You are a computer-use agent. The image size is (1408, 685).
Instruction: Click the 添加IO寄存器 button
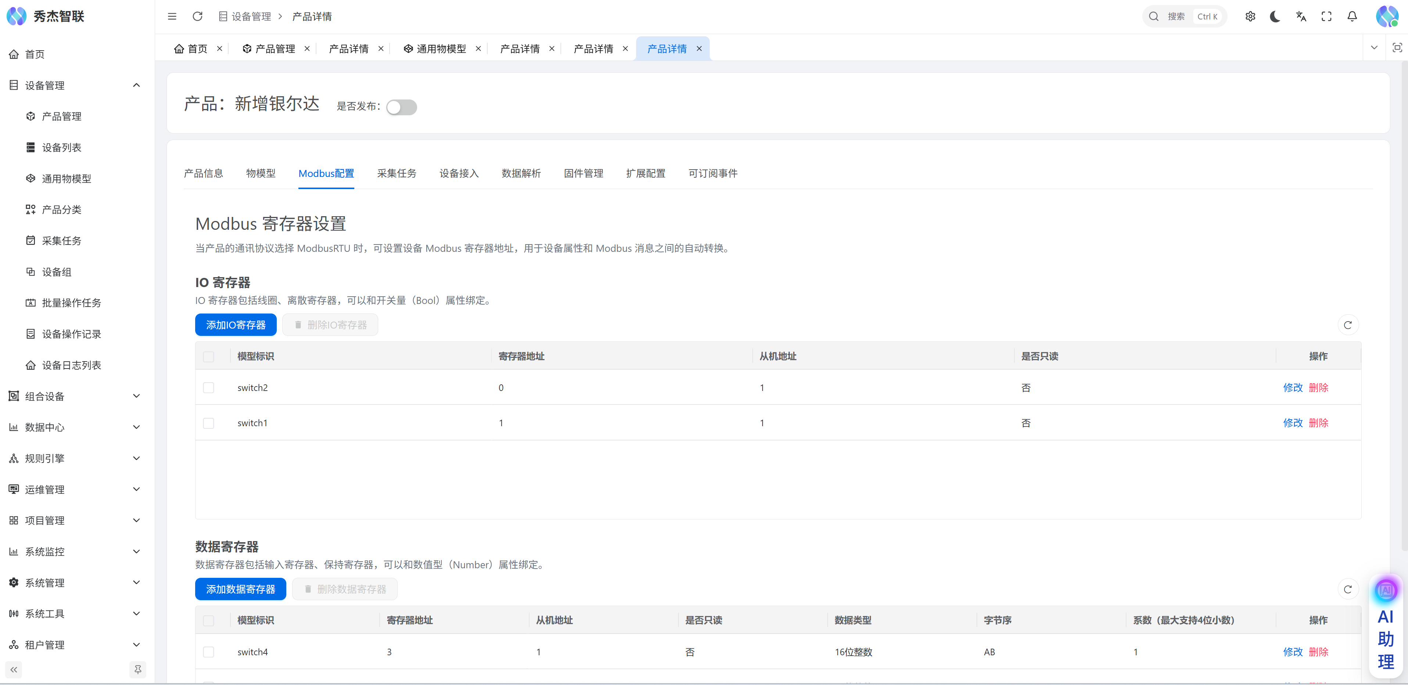(x=236, y=325)
